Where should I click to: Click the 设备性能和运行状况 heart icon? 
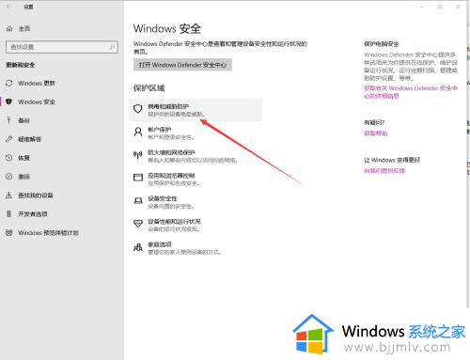point(138,224)
